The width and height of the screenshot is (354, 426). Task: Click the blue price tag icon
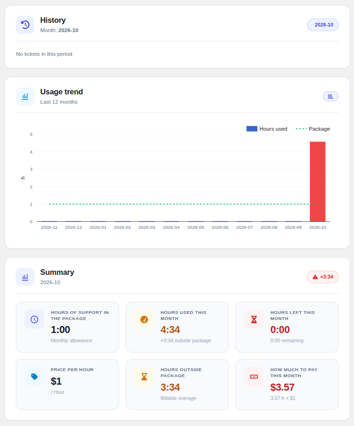(x=34, y=377)
